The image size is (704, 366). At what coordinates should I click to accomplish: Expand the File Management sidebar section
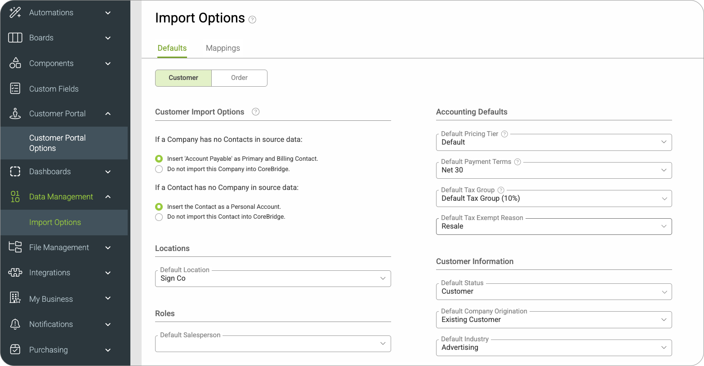(59, 247)
